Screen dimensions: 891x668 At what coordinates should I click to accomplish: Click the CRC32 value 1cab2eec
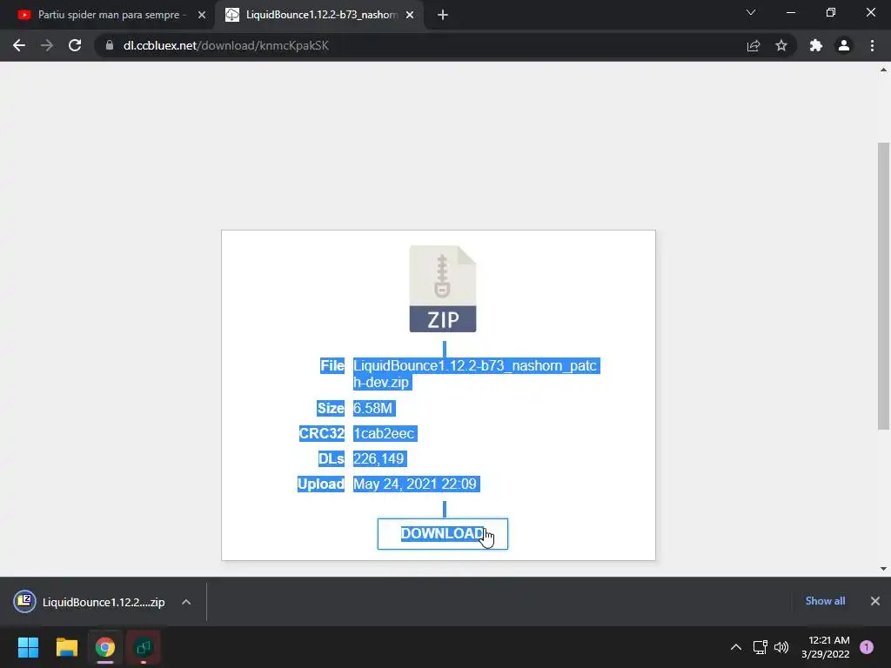tap(385, 433)
